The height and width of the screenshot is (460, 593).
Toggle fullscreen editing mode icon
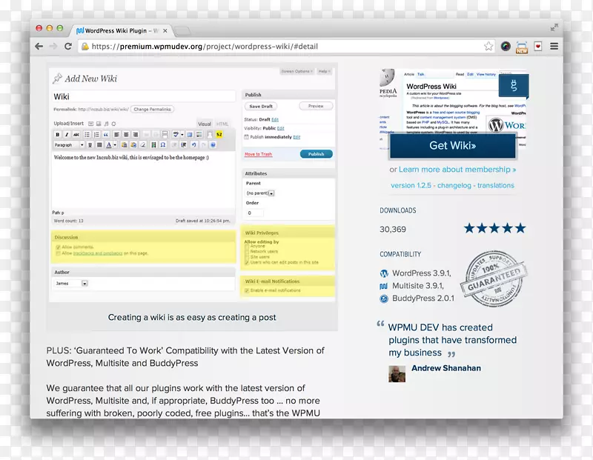[190, 135]
